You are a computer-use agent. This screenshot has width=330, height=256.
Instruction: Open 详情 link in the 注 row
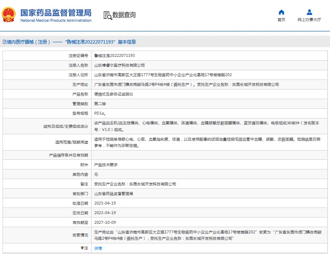[x=98, y=248]
